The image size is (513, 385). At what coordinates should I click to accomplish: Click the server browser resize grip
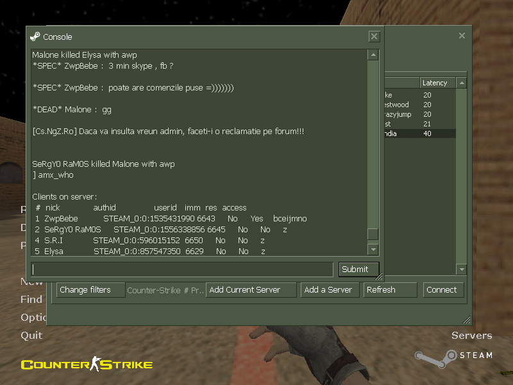[466, 320]
